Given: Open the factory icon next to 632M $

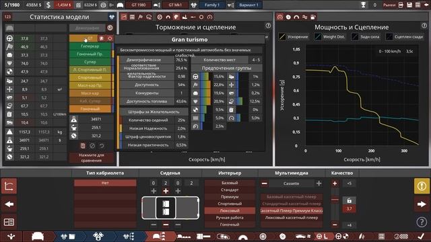Looking at the screenshot, I should [78, 5].
